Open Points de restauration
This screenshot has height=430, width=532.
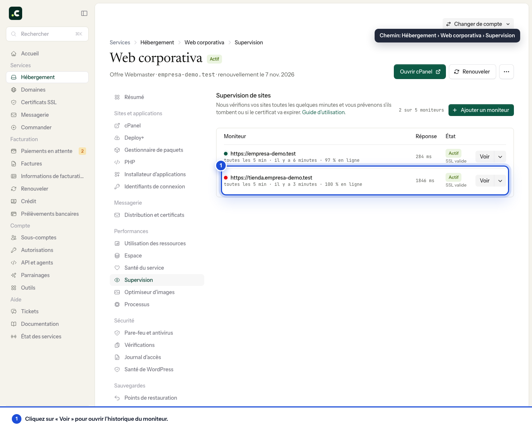coord(157,398)
